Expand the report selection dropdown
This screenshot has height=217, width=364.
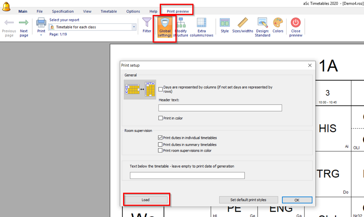click(134, 27)
